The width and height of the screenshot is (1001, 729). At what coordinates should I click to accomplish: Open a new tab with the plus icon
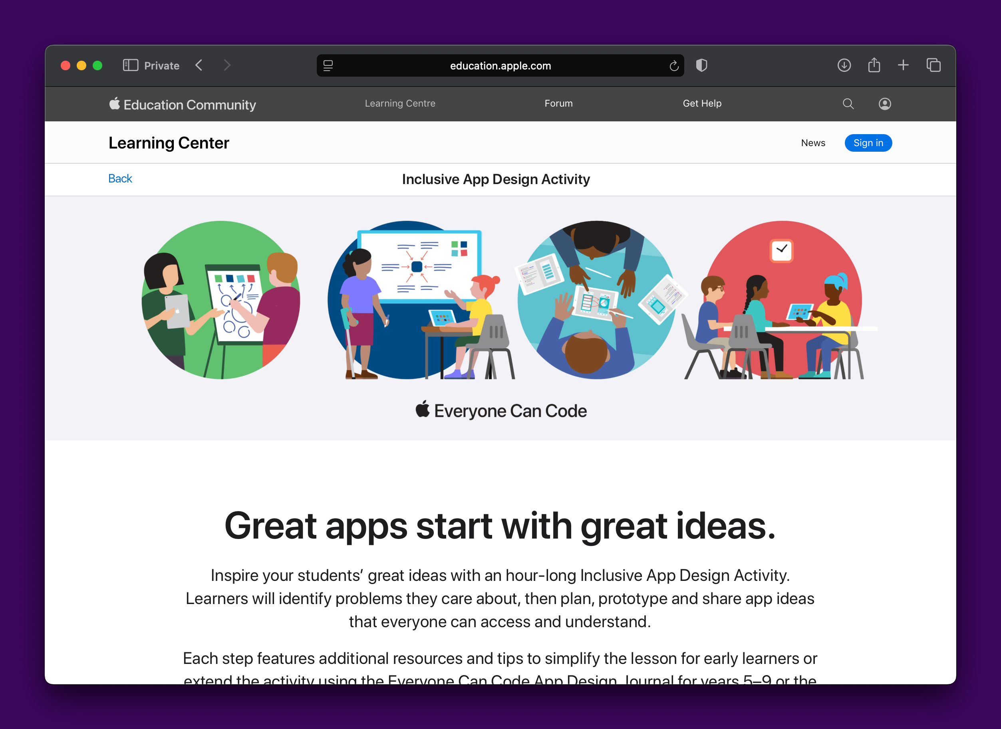(x=903, y=65)
